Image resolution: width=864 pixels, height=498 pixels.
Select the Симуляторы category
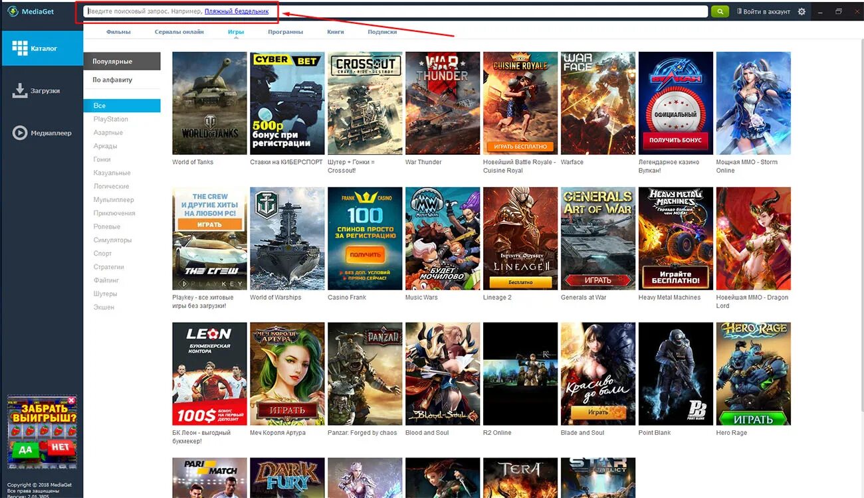(113, 240)
